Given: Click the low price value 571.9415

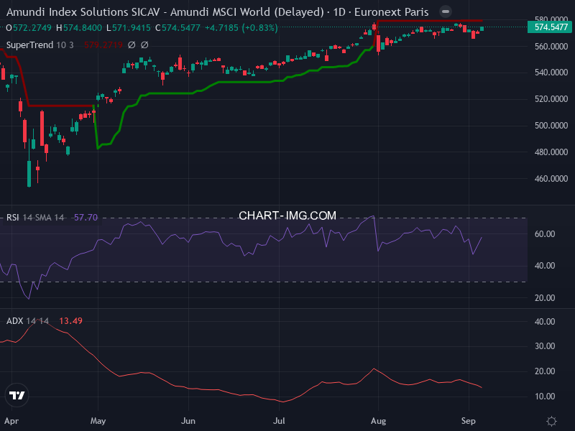Looking at the screenshot, I should tap(132, 28).
